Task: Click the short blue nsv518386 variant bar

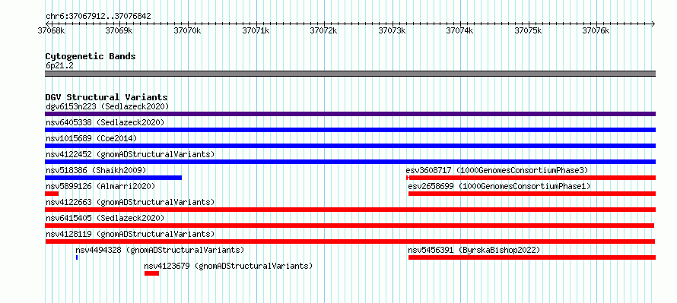Action: click(x=113, y=178)
